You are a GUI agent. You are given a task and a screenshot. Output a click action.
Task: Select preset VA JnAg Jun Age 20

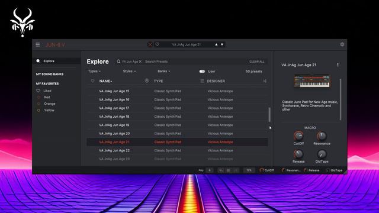click(178, 133)
